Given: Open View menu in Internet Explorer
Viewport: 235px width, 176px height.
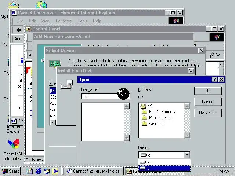Looking at the screenshot, I should click(x=46, y=21).
